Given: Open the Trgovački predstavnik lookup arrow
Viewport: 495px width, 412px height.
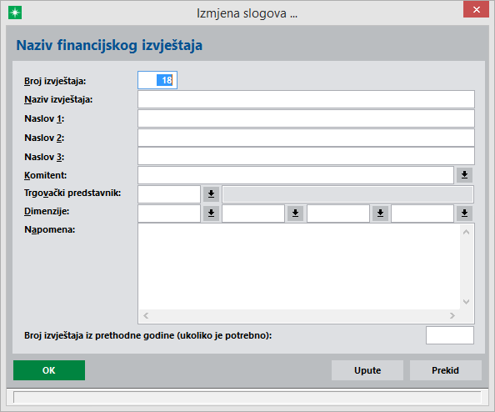Looking at the screenshot, I should (x=211, y=193).
